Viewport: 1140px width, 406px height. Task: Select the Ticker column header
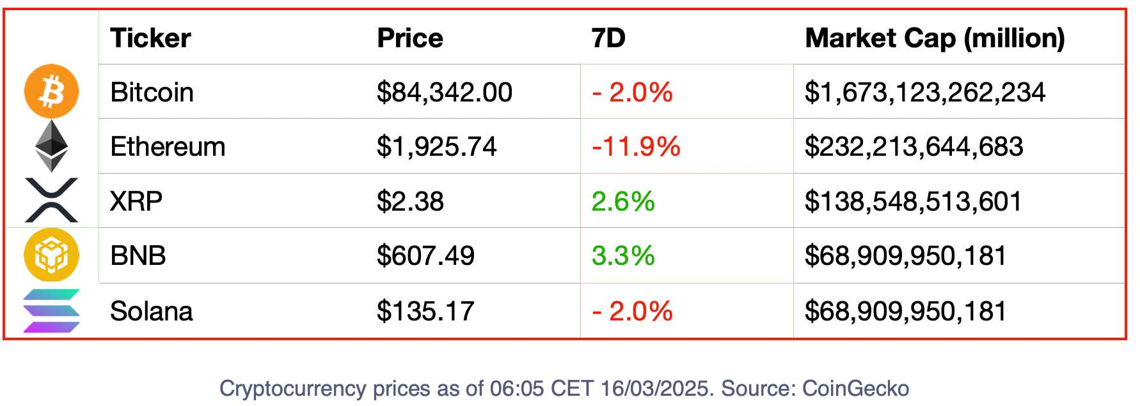[150, 38]
